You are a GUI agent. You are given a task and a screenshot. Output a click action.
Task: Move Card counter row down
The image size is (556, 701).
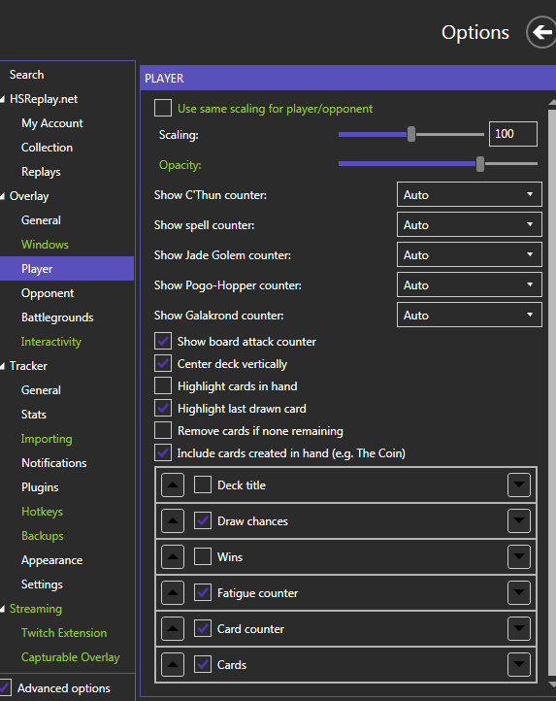pos(519,628)
